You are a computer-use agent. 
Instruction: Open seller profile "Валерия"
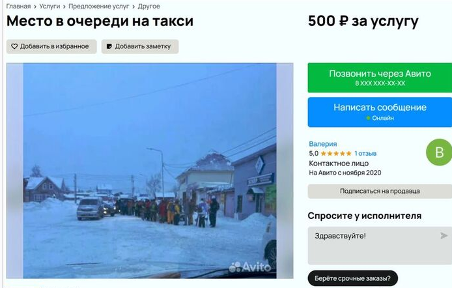point(323,144)
